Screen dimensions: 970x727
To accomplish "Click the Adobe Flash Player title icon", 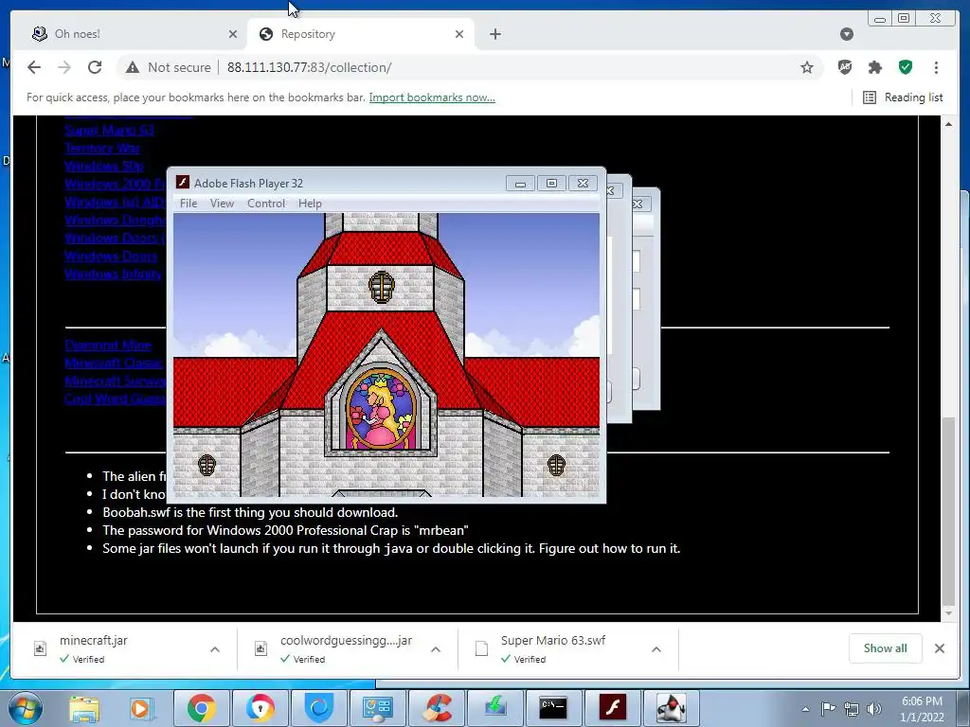I will pyautogui.click(x=183, y=183).
